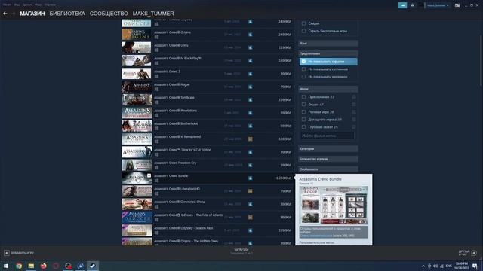The width and height of the screenshot is (483, 271).
Task: Tick the Ролевая игра tag checkbox
Action: [303, 112]
